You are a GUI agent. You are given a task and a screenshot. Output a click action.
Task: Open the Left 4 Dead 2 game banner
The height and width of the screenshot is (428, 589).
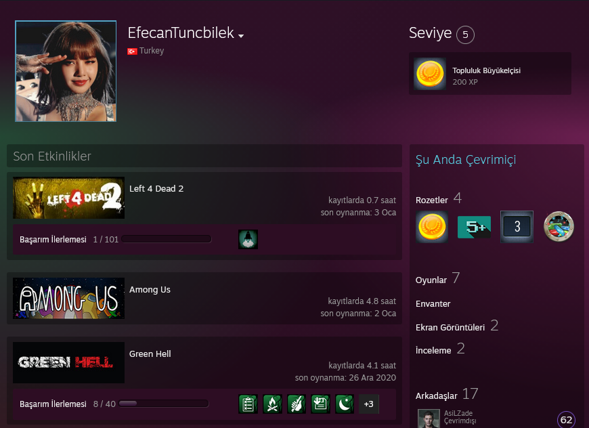[x=69, y=198]
